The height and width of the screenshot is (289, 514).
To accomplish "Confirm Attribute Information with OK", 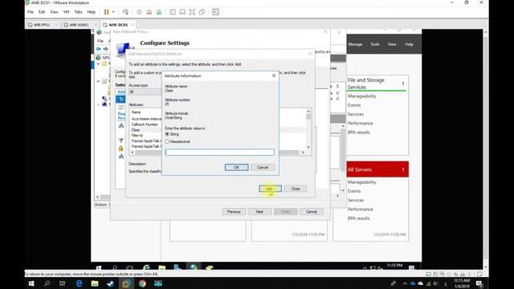I will [236, 168].
